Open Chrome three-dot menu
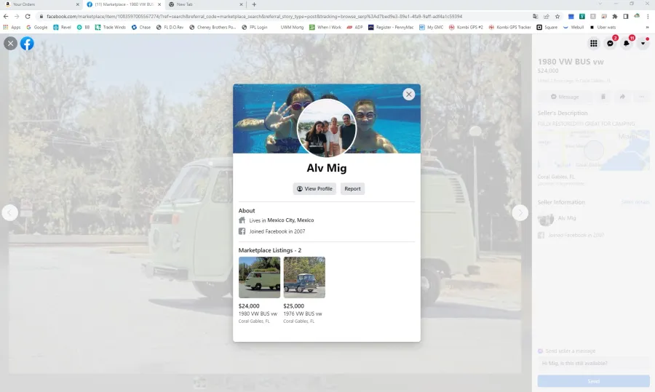655x392 pixels. point(648,16)
